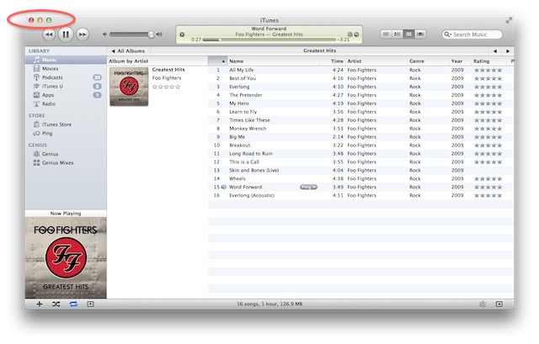Sort by Artist column

pyautogui.click(x=376, y=61)
